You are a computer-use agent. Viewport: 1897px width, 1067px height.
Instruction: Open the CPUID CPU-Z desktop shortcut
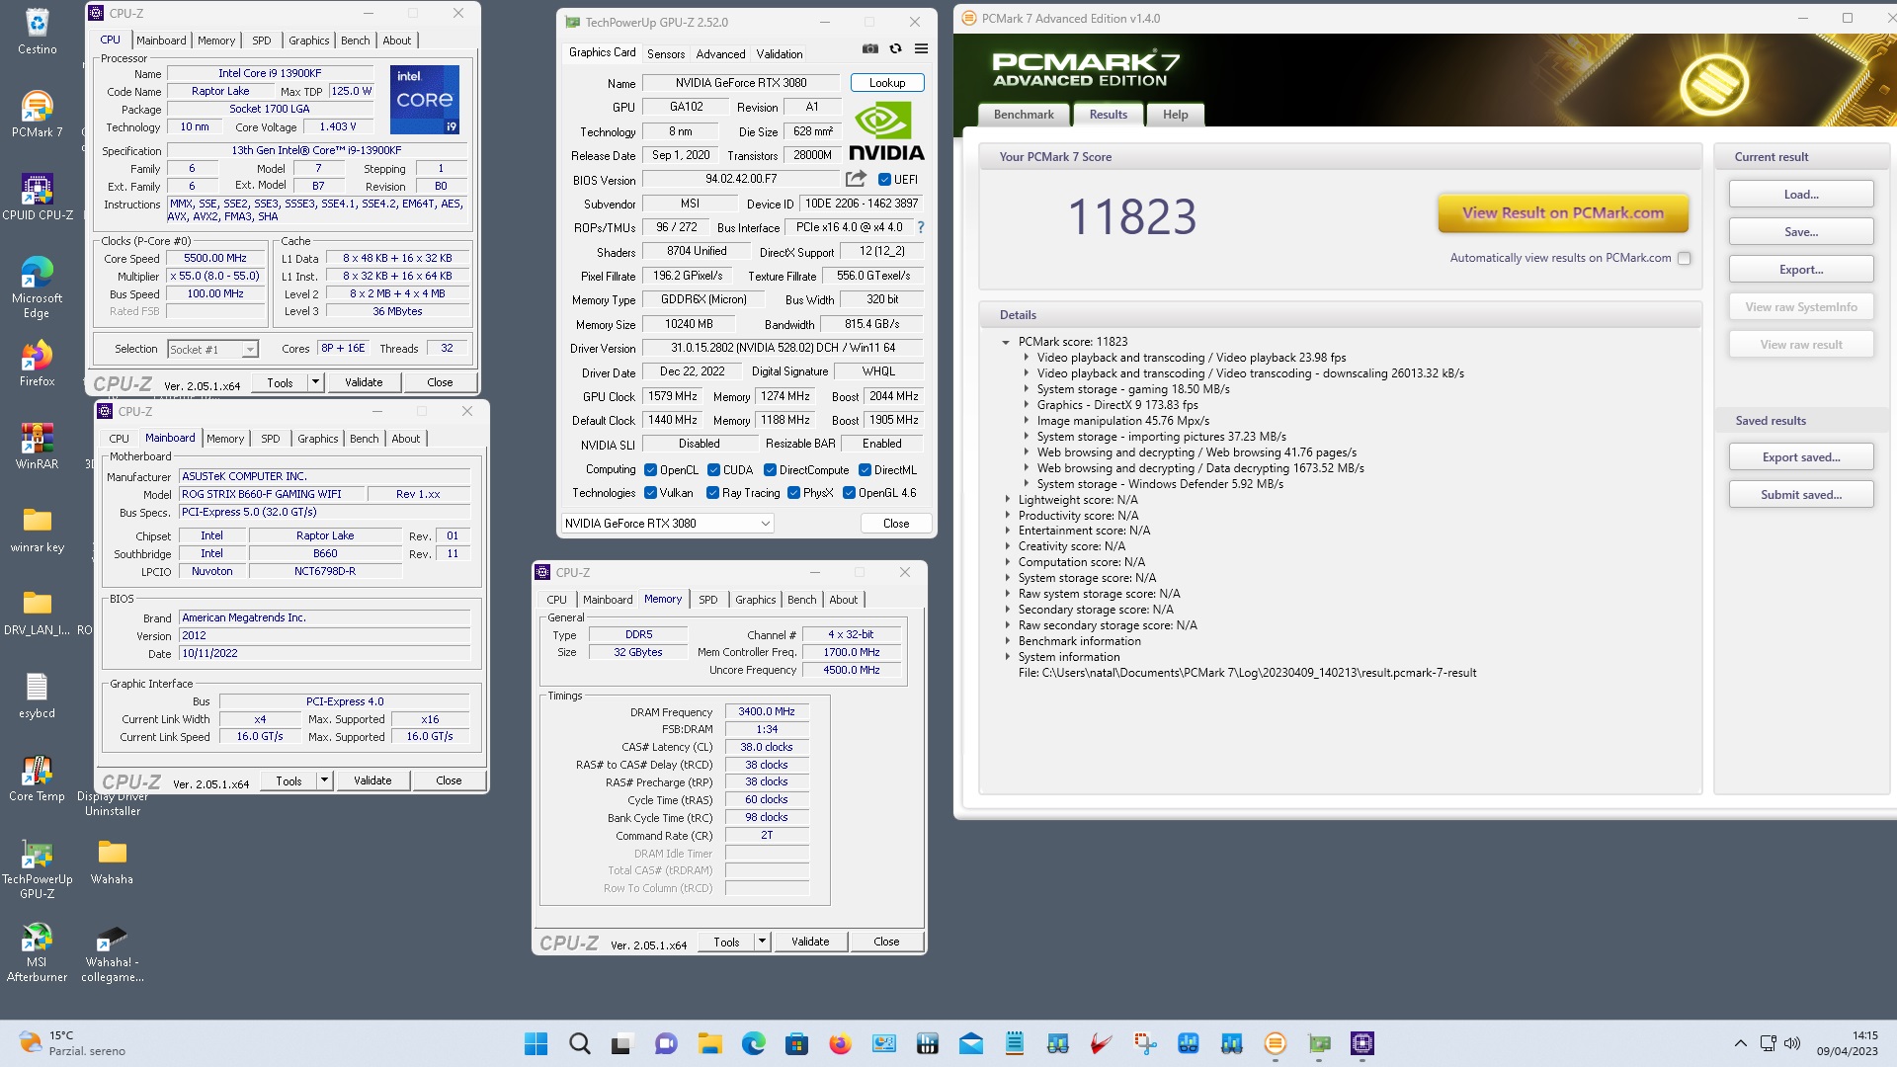38,198
